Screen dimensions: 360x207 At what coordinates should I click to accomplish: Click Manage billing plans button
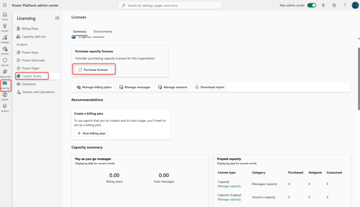tap(94, 87)
